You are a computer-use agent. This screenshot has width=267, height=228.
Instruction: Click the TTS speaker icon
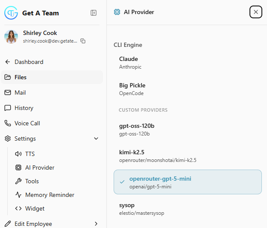[18, 154]
